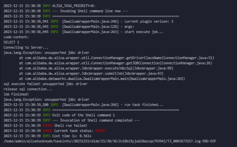Select the 'SELECT 1' SQL statement
The image size is (237, 147).
[x=11, y=42]
